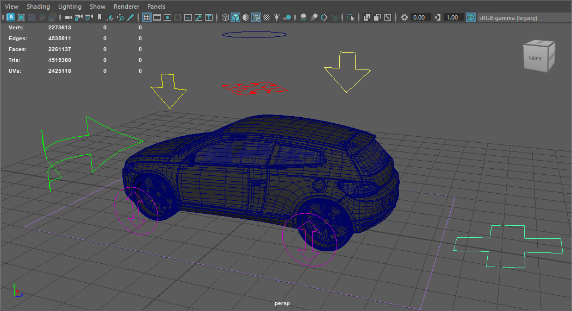Toggle Use All Lights bulb icon
Image resolution: width=572 pixels, height=311 pixels.
(x=277, y=17)
